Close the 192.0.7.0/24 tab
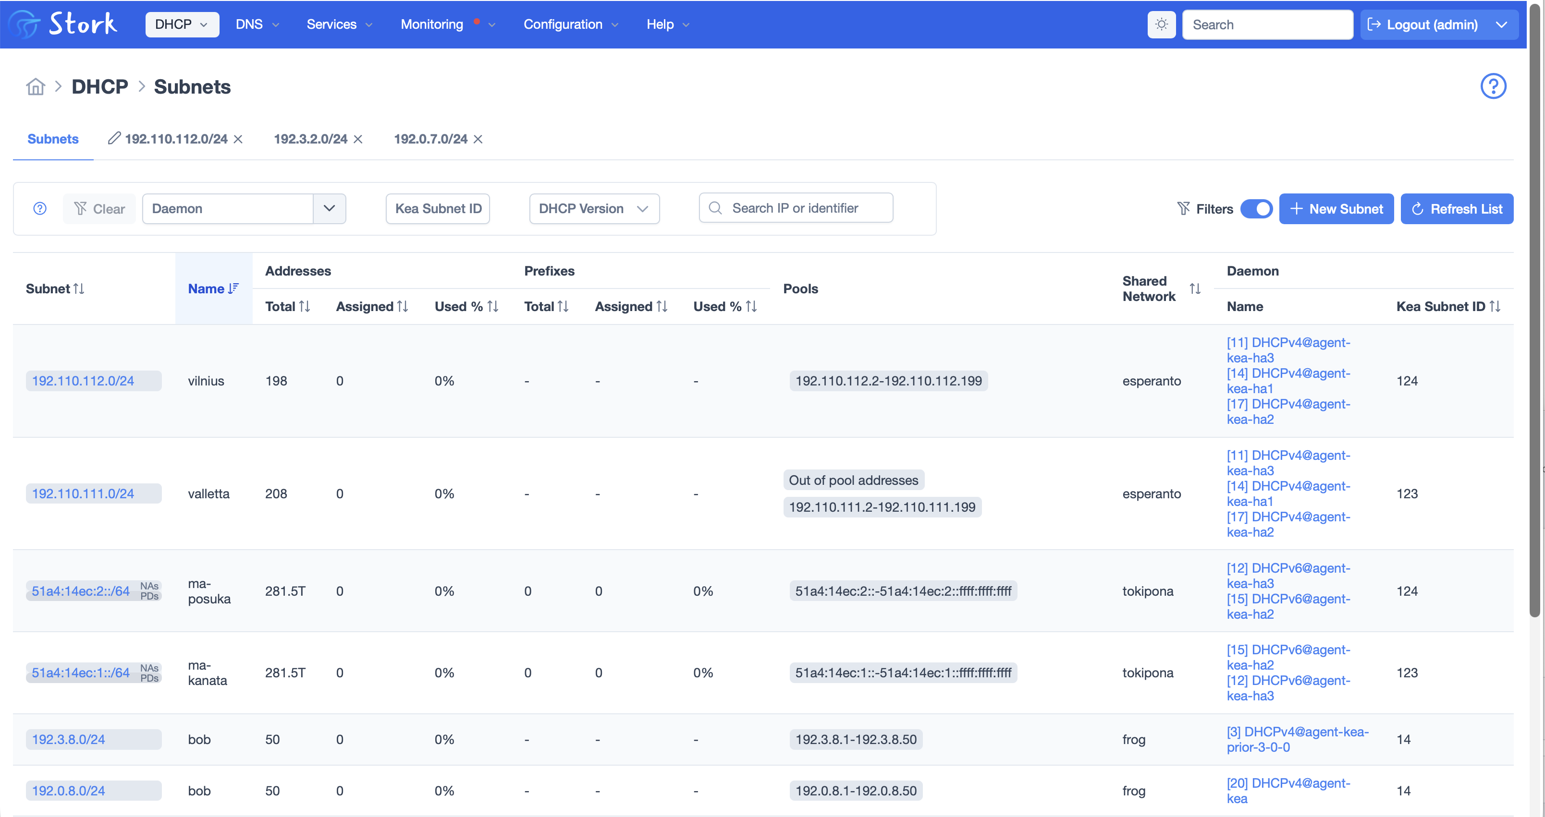 coord(478,139)
